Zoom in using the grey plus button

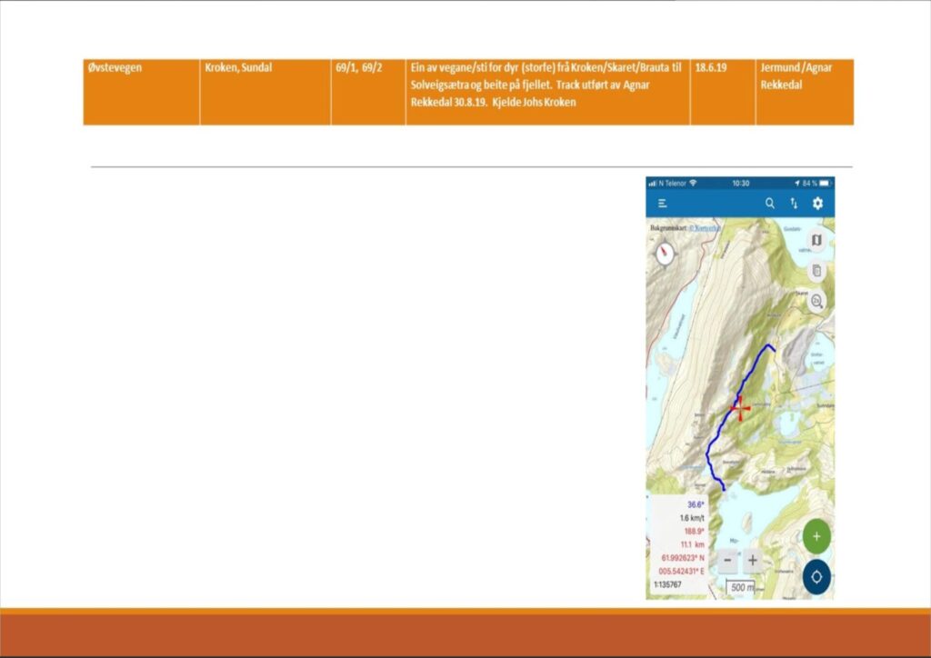point(753,561)
